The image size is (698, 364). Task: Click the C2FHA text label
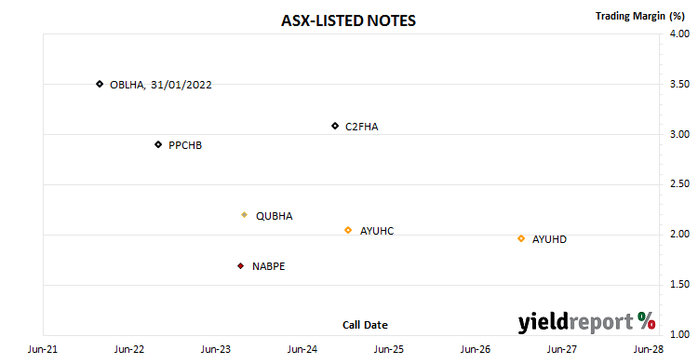coord(362,127)
